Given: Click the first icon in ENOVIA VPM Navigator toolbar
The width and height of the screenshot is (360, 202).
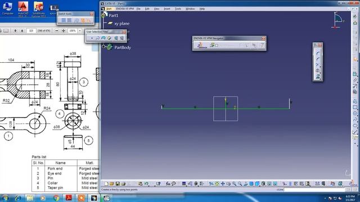Looking at the screenshot, I should 202,45.
